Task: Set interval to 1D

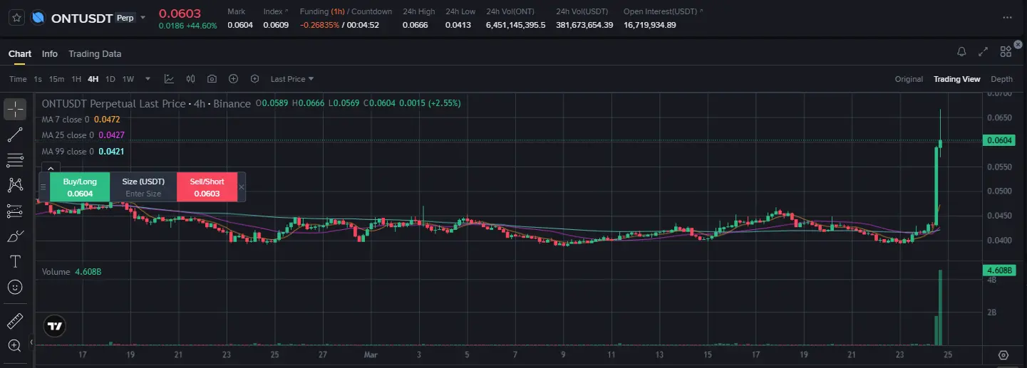Action: click(110, 79)
